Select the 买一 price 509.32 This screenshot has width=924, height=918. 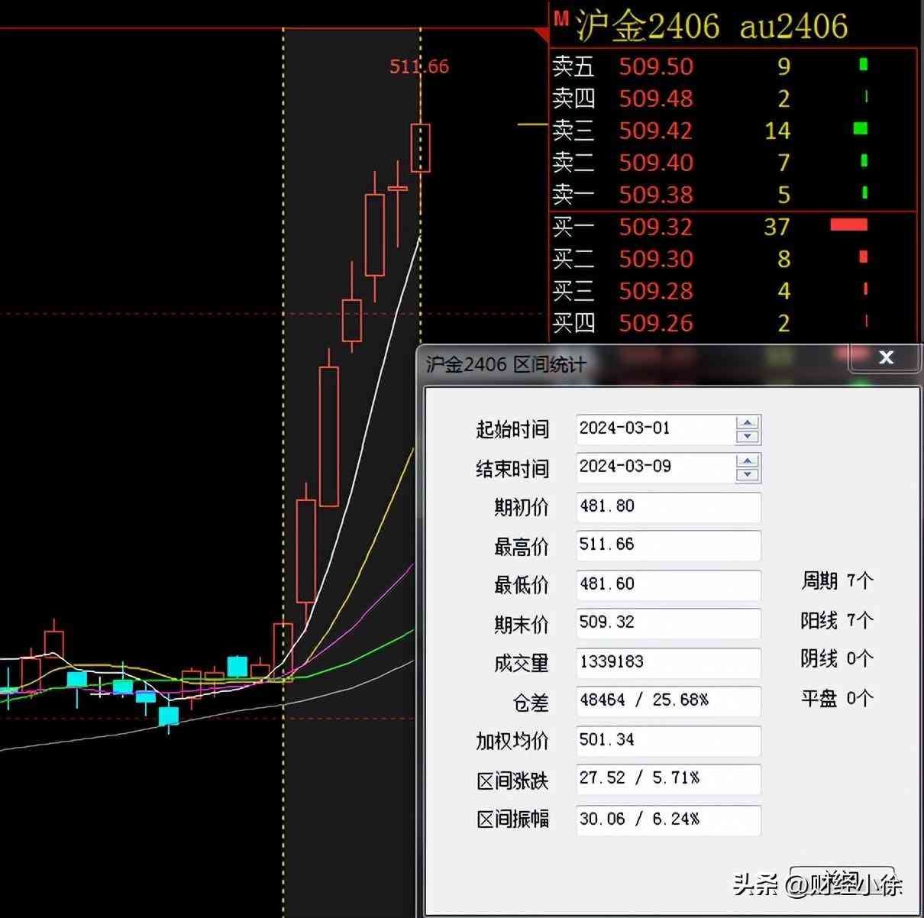655,227
